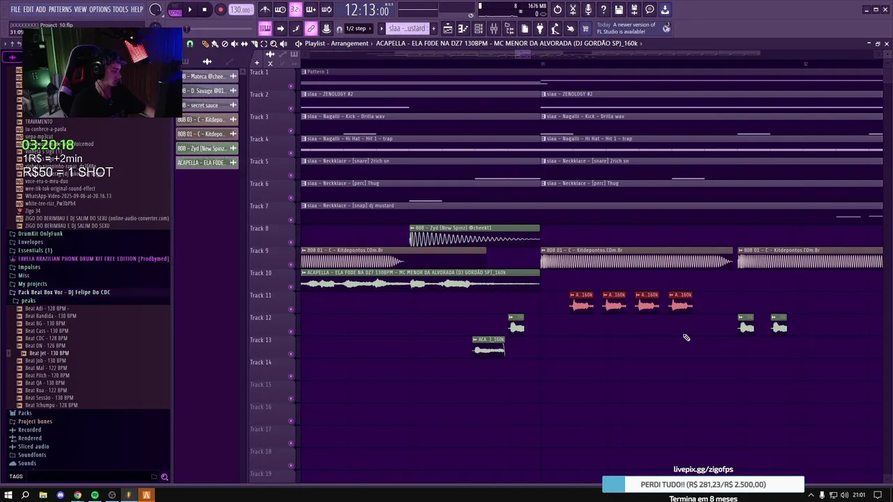Viewport: 893px width, 502px height.
Task: Expand the Packs folder in browser
Action: pyautogui.click(x=25, y=413)
